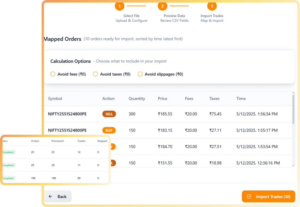Click the Back button
The width and height of the screenshot is (300, 207).
click(x=57, y=196)
